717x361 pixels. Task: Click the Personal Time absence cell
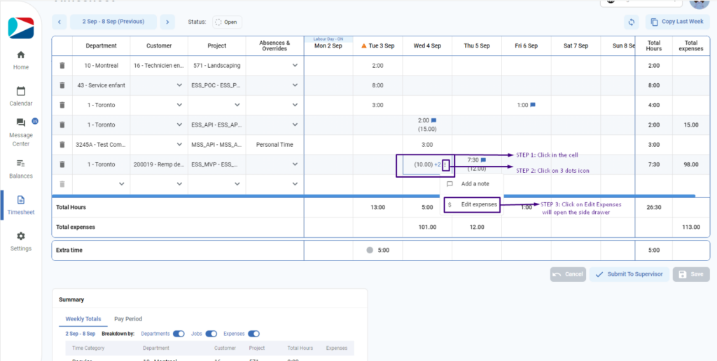[x=274, y=145]
